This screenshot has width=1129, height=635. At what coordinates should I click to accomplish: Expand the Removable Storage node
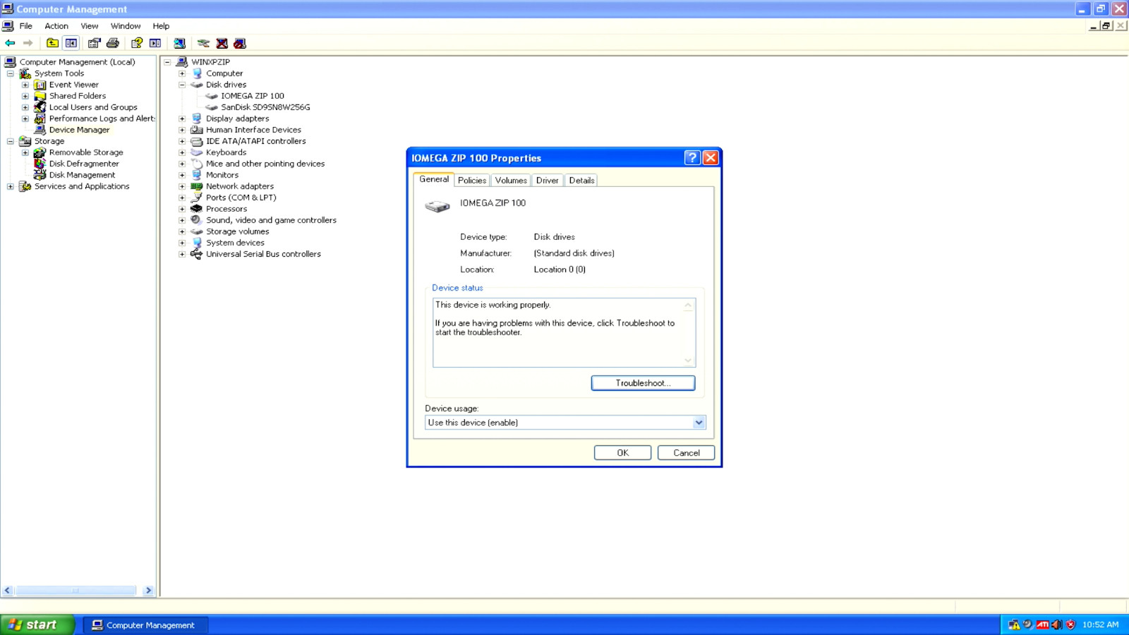tap(25, 152)
